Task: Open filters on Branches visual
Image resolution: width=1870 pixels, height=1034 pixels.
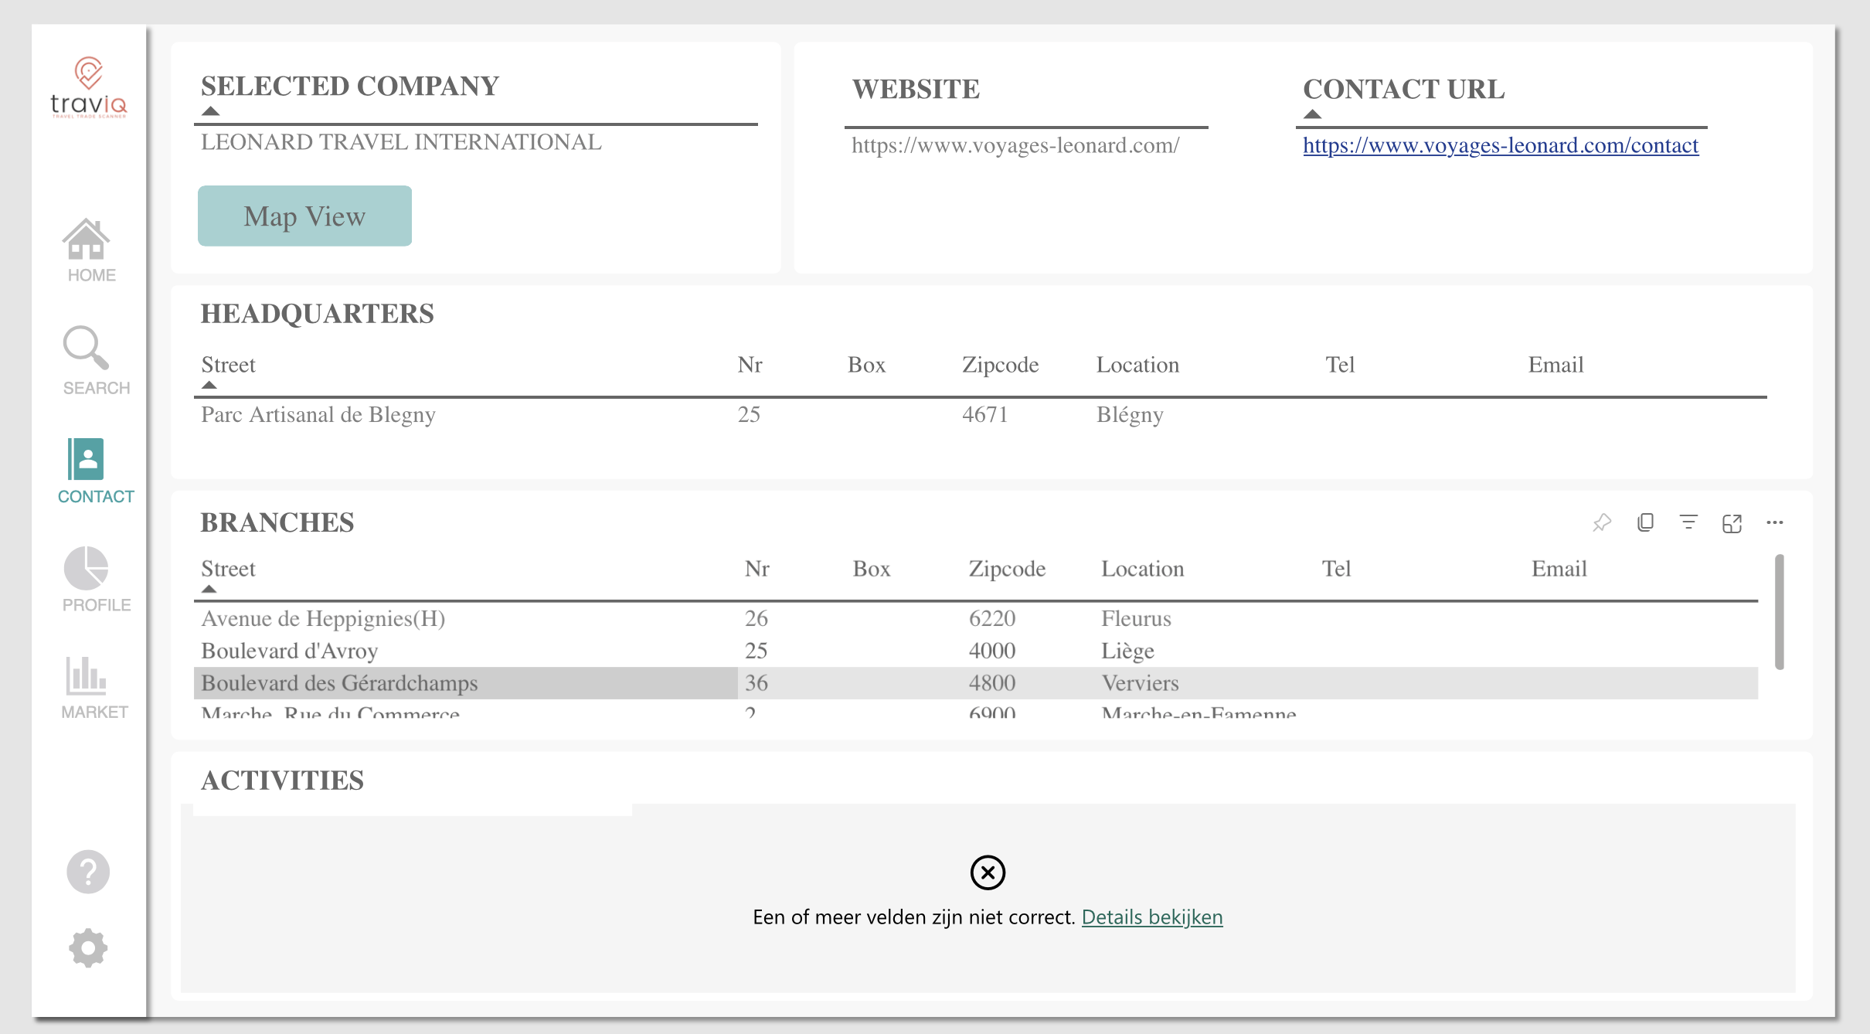Action: click(x=1688, y=523)
